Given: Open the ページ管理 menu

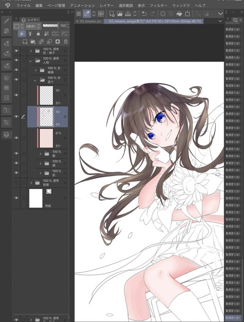Looking at the screenshot, I should pos(56,6).
